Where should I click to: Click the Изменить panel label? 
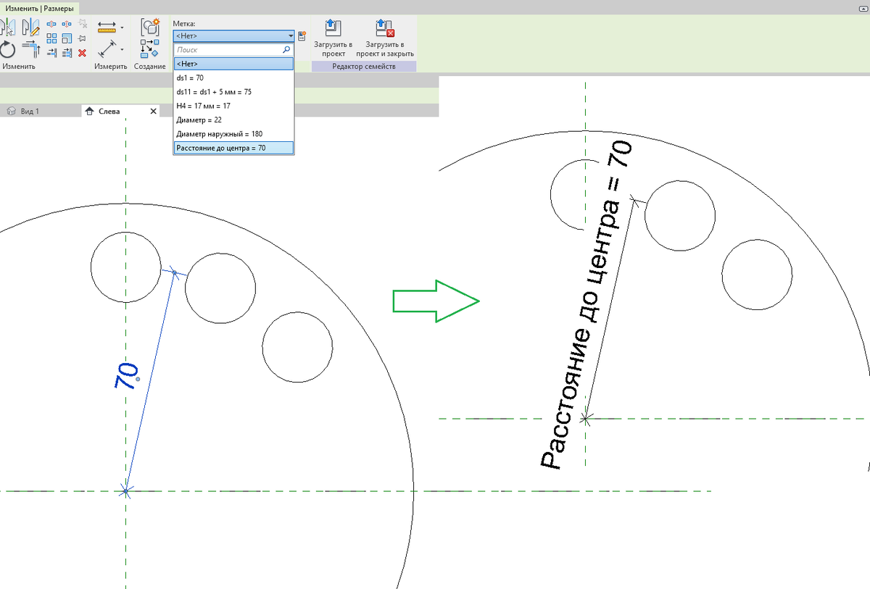[19, 67]
